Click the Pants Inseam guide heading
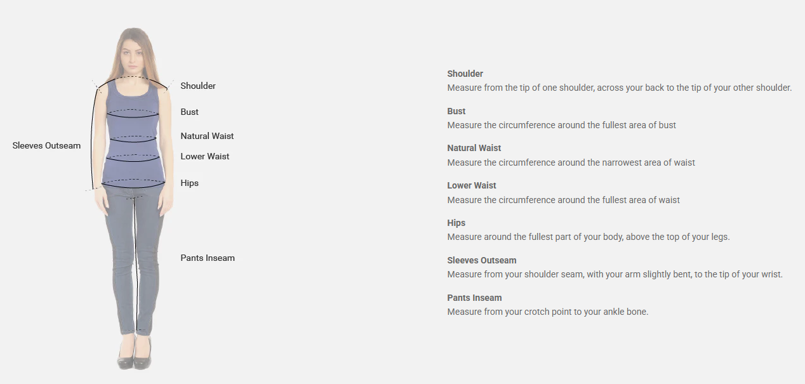The image size is (805, 384). click(x=474, y=298)
